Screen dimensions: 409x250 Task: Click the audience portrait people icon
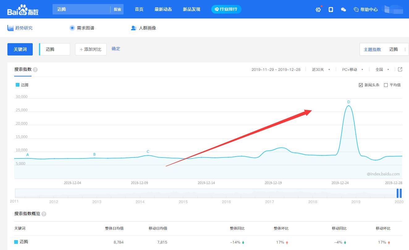pos(134,28)
